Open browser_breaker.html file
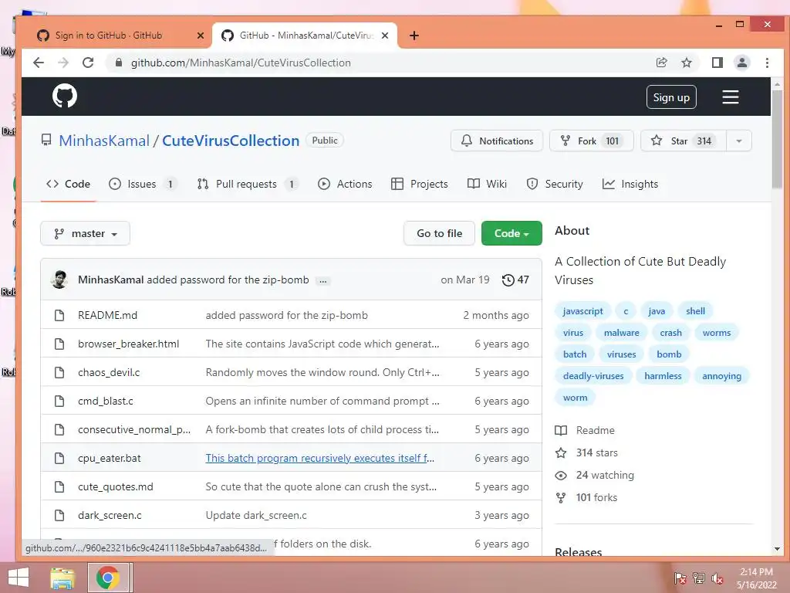Image resolution: width=790 pixels, height=593 pixels. 129,344
